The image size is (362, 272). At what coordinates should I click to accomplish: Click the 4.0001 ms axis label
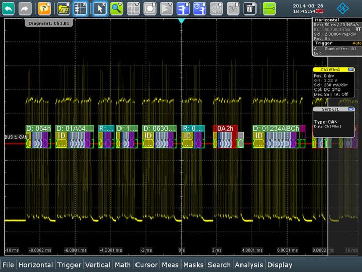[252, 250]
